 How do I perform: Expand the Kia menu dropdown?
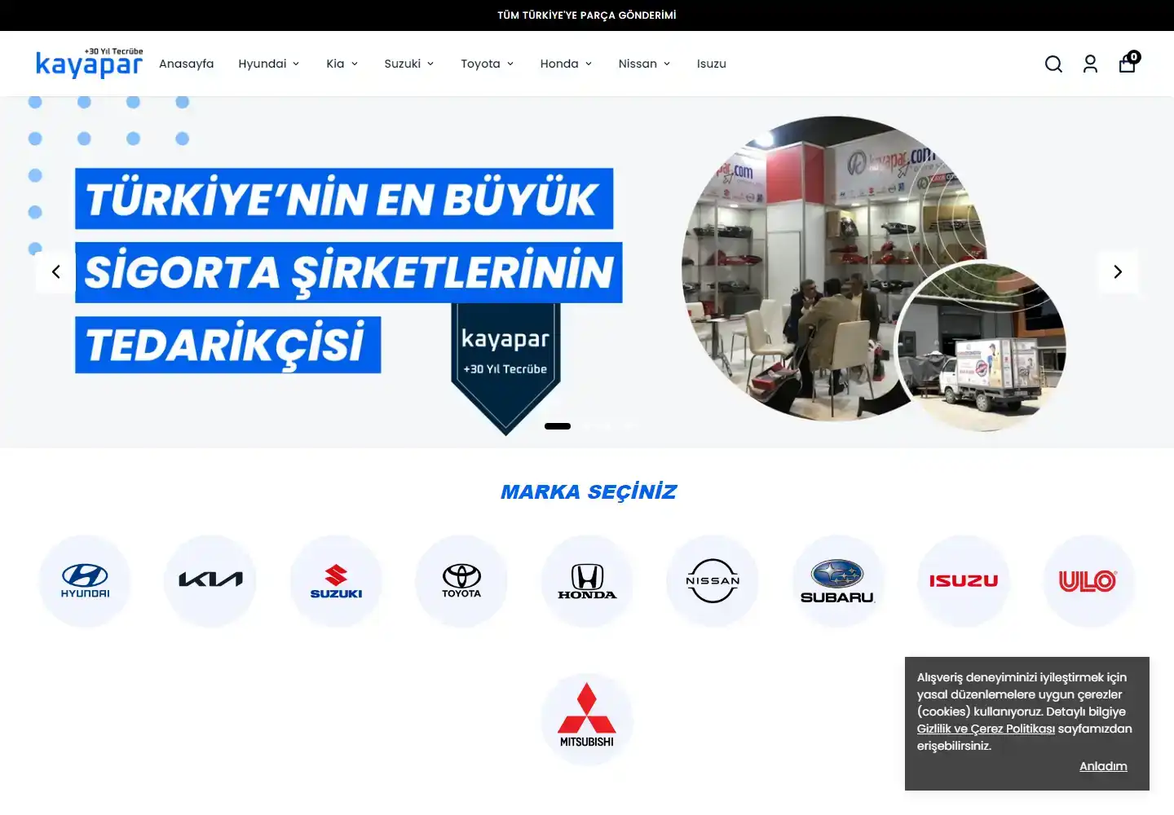[x=342, y=64]
